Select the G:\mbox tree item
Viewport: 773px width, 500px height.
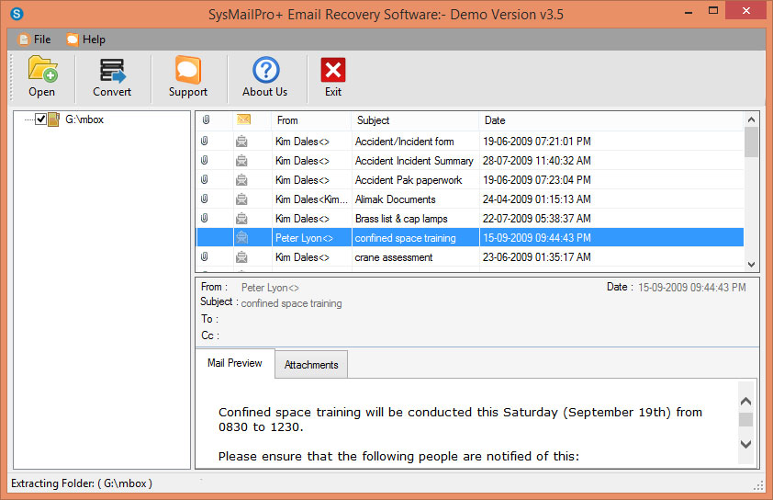pos(84,119)
